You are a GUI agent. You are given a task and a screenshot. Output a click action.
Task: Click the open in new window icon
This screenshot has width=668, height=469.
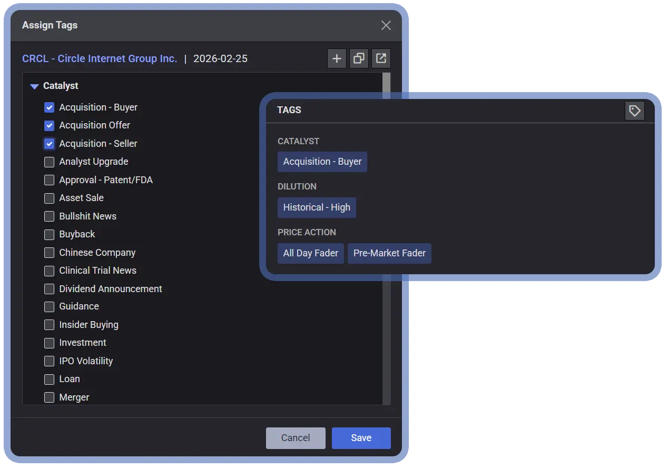click(x=381, y=58)
